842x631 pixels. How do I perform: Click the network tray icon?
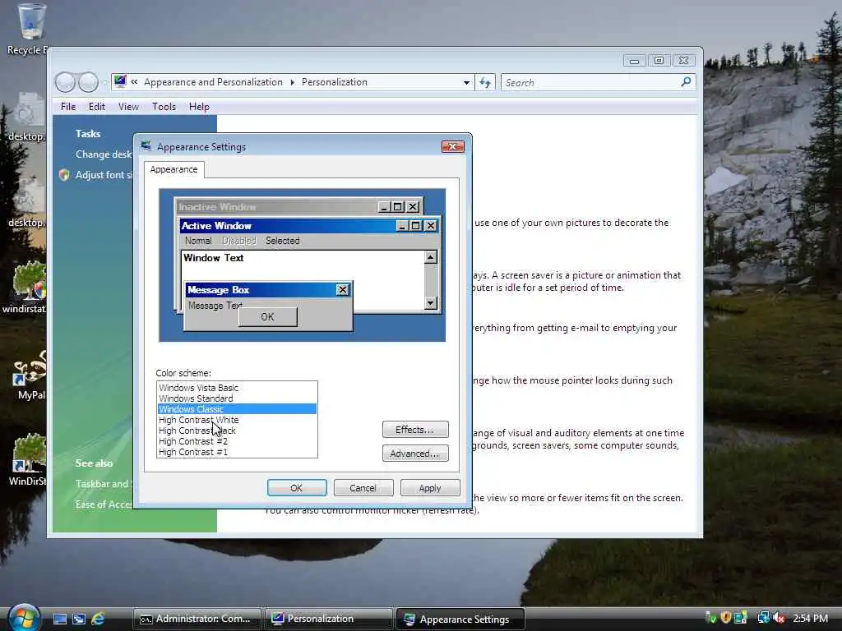pos(763,618)
